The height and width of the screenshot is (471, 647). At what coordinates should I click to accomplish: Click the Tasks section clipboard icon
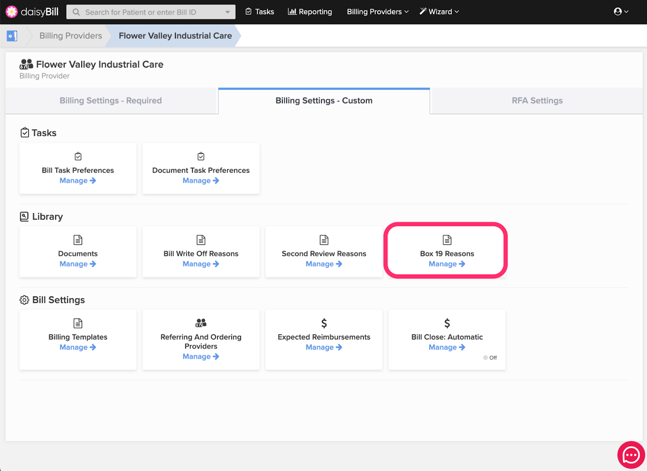tap(25, 133)
